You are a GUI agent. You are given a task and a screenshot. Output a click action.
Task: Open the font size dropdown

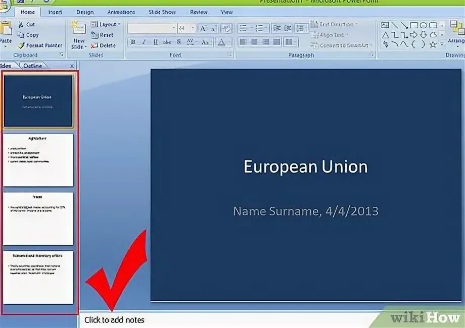193,28
